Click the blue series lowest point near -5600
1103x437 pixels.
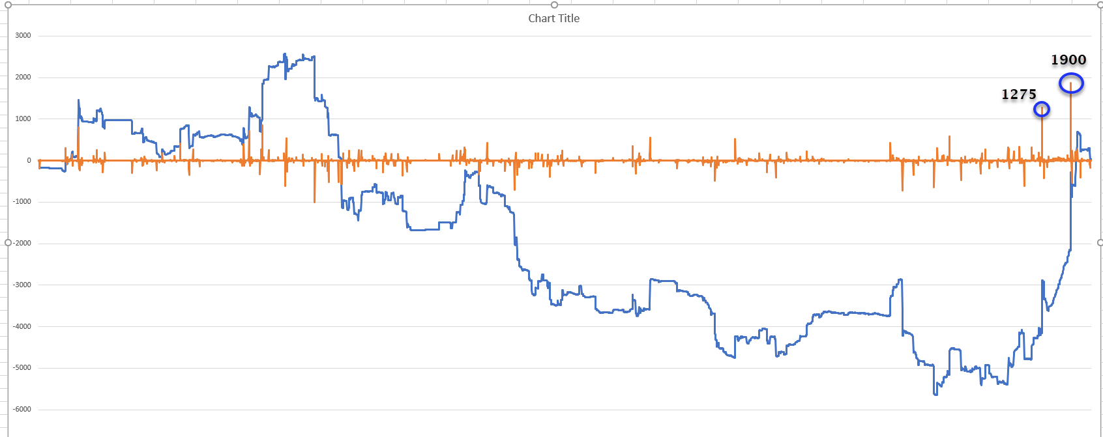tap(935, 393)
